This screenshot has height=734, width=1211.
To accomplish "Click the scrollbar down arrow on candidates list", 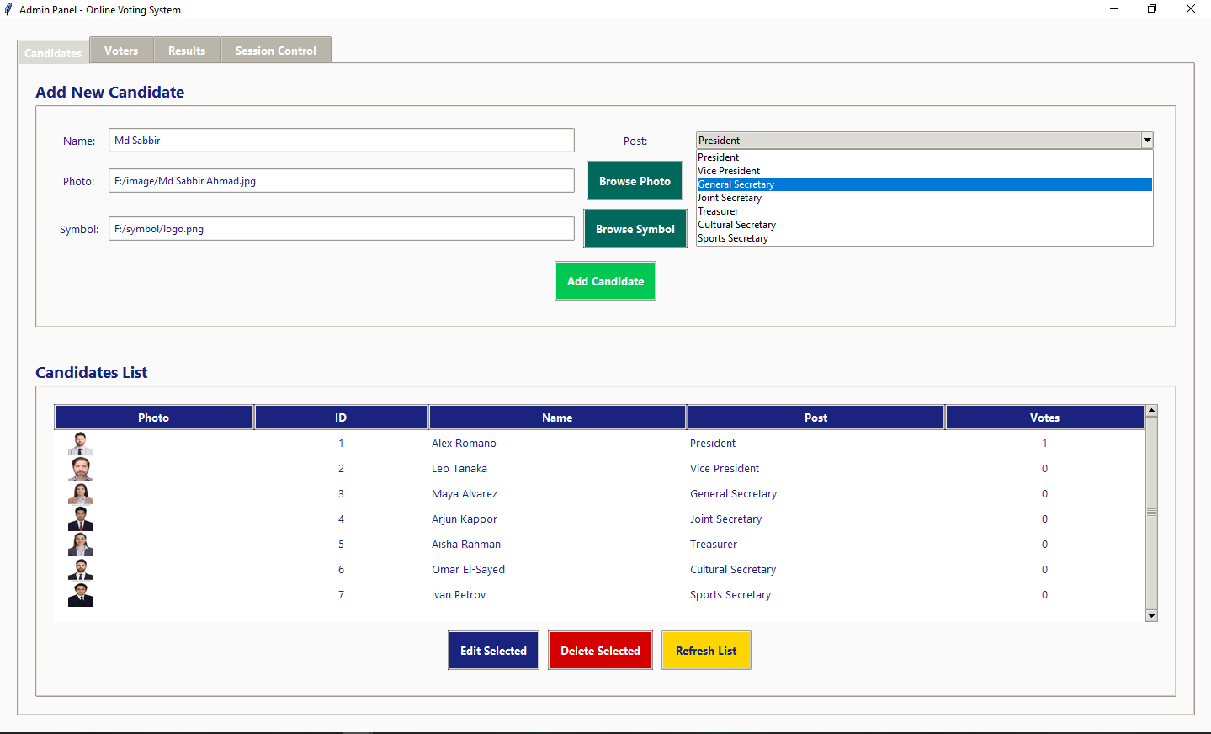I will tap(1150, 615).
